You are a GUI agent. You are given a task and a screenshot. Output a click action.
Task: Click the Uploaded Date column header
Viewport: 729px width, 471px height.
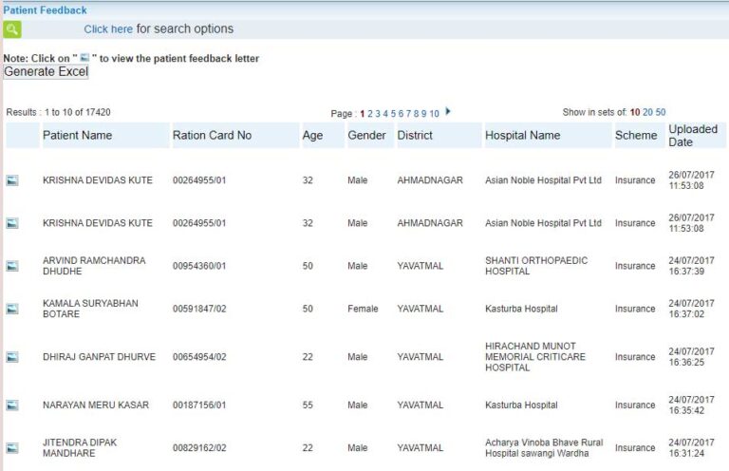click(693, 135)
